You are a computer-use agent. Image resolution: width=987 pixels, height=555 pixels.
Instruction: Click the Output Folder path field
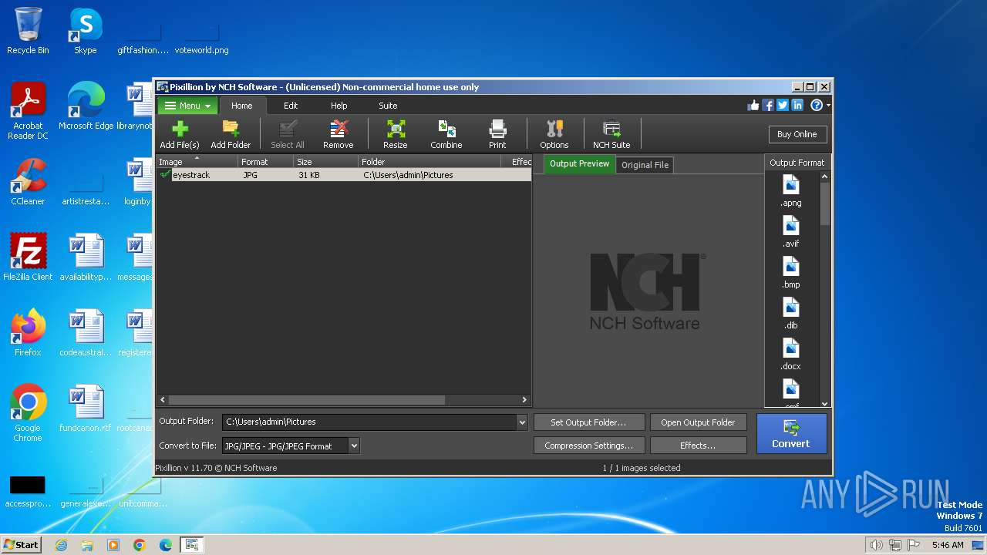point(370,422)
